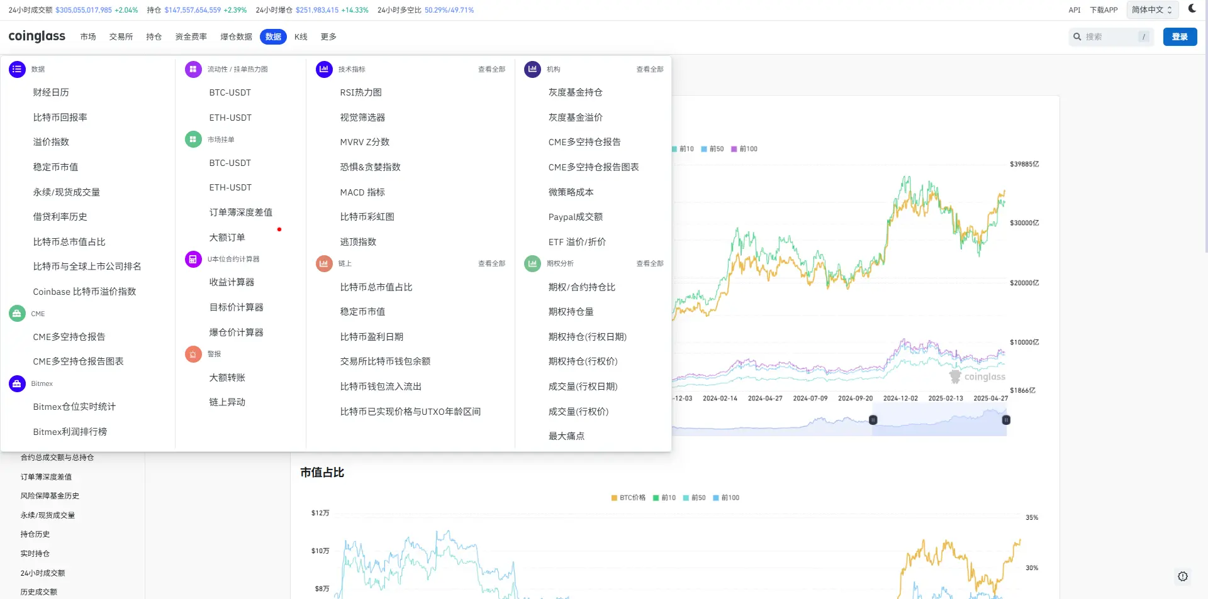Screen dimensions: 1208x599
Task: Click the blue 数据 category list icon
Action: (17, 69)
